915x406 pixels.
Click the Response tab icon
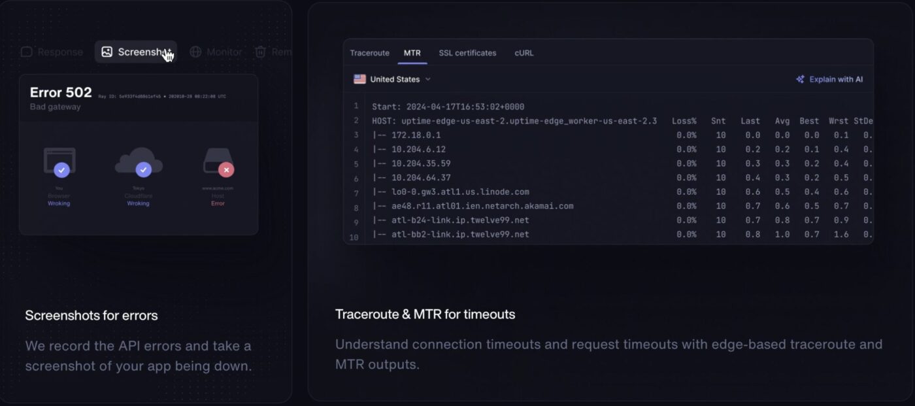(27, 52)
